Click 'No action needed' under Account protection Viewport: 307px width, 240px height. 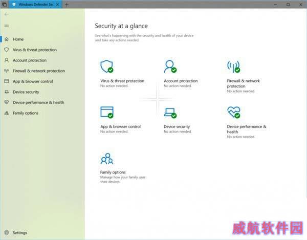[178, 86]
